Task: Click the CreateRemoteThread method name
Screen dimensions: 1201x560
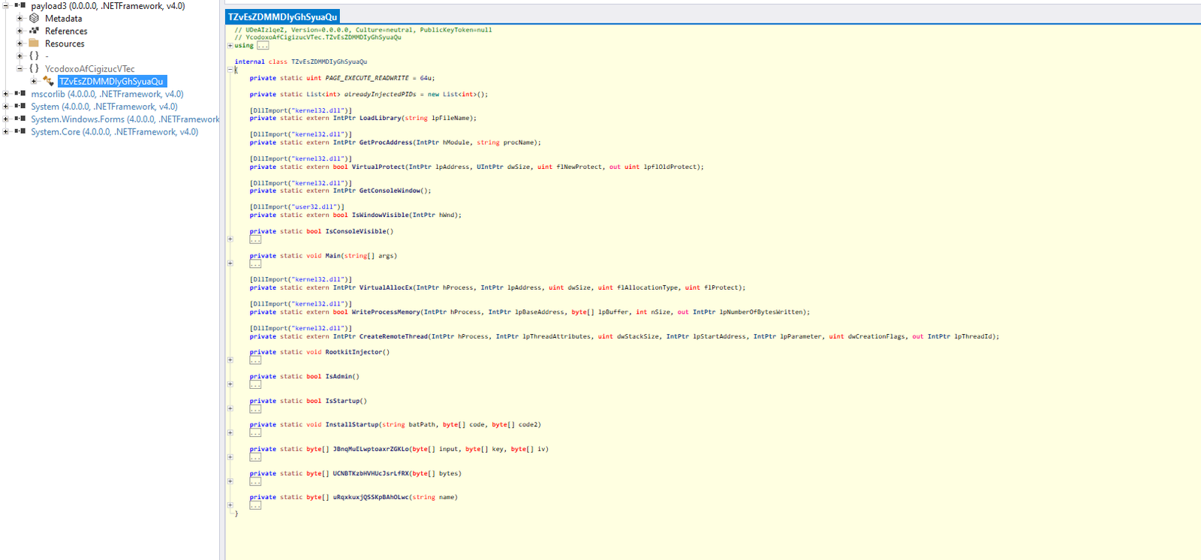Action: (393, 336)
